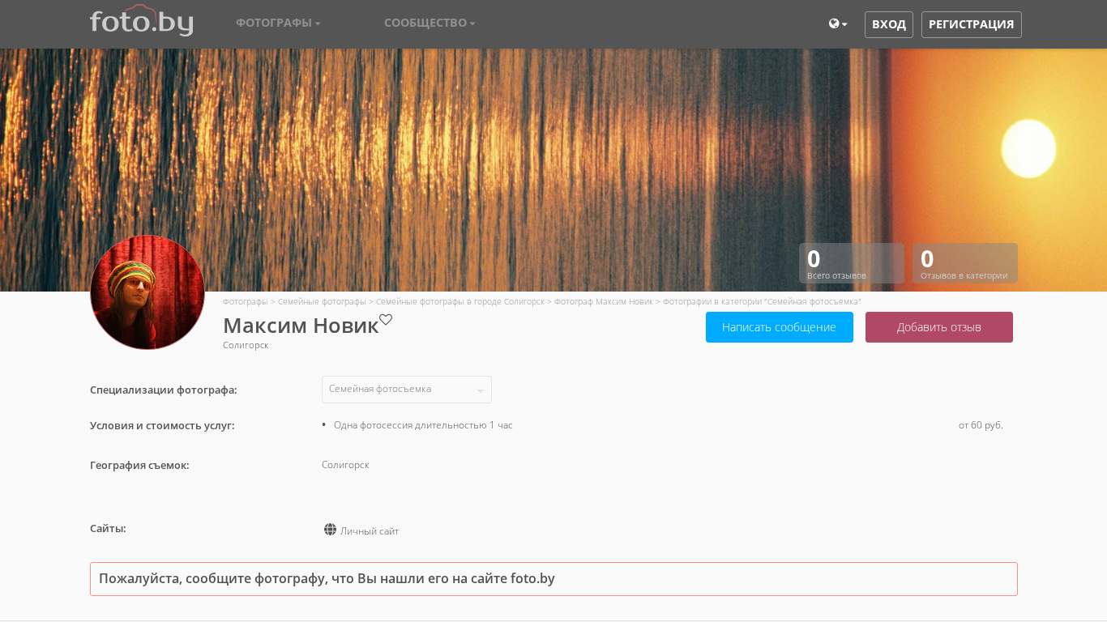Click the Вход button
1107x622 pixels.
[x=889, y=24]
